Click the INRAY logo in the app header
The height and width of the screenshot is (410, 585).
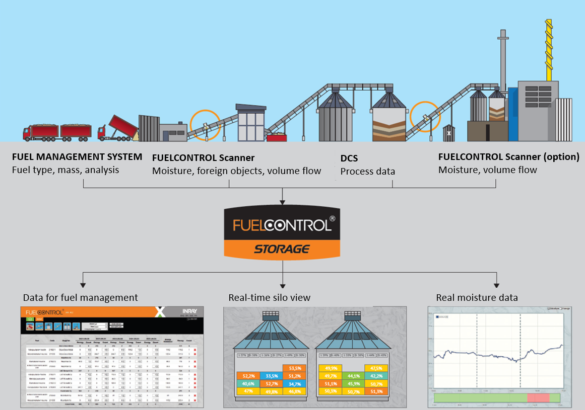(x=189, y=311)
